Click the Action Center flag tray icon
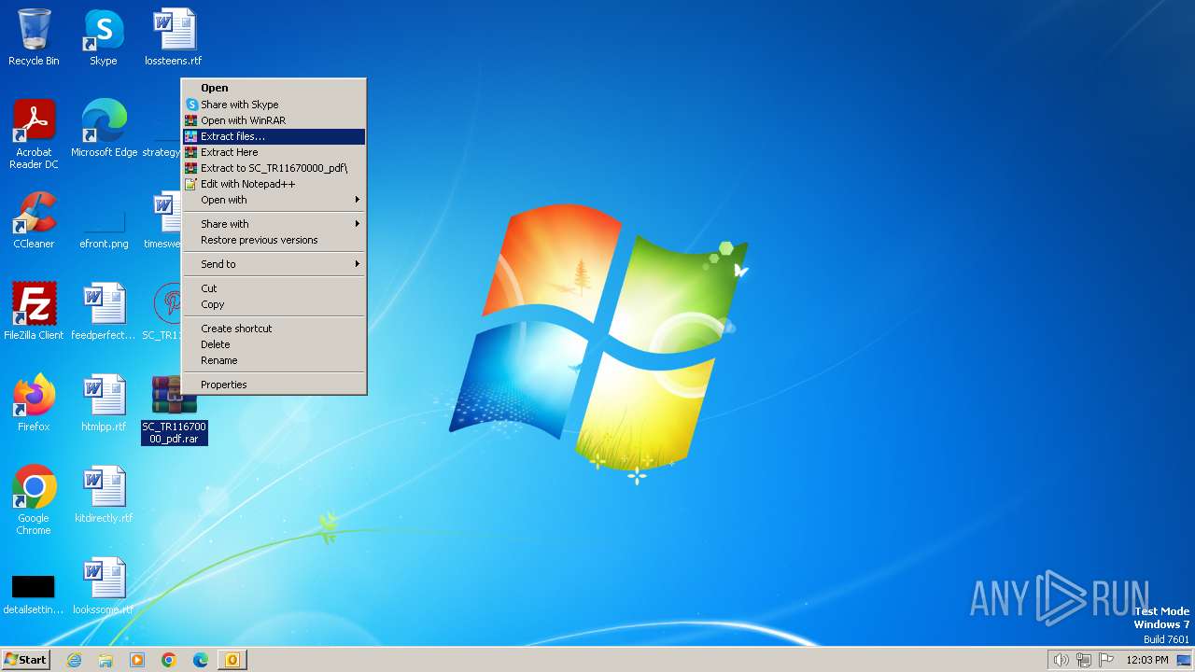Screen dimensions: 1195x672 (1106, 660)
